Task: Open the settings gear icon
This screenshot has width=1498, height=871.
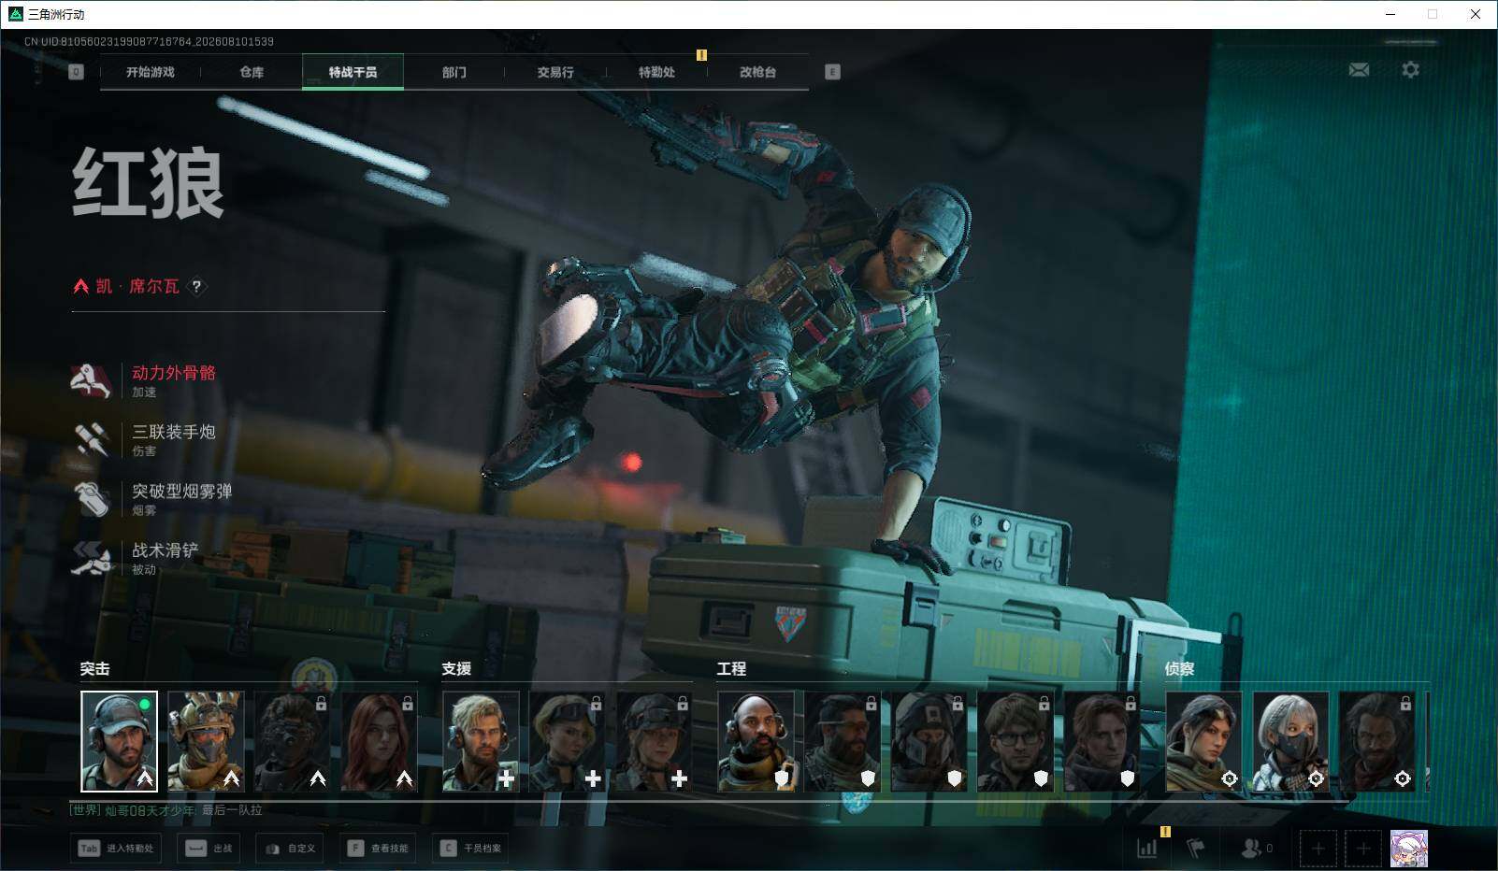Action: [x=1410, y=69]
